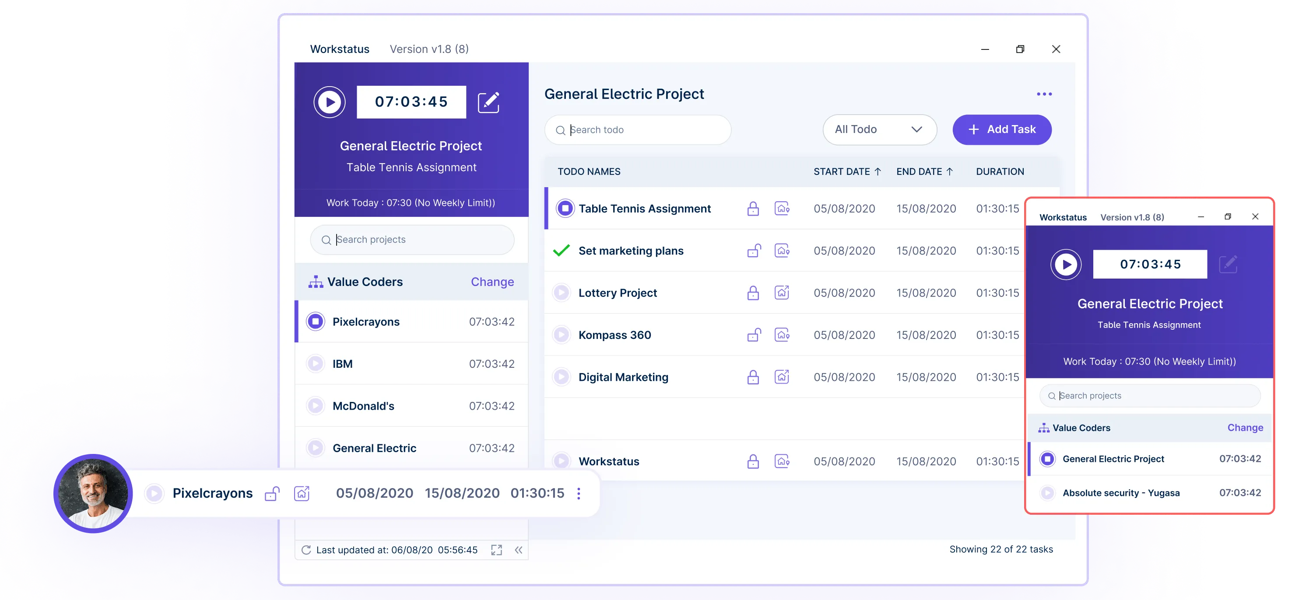
Task: Click the lock icon on Table Tennis Assignment
Action: pyautogui.click(x=752, y=208)
